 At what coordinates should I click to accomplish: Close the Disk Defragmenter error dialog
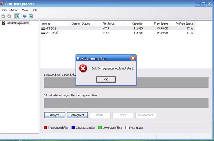(133, 58)
